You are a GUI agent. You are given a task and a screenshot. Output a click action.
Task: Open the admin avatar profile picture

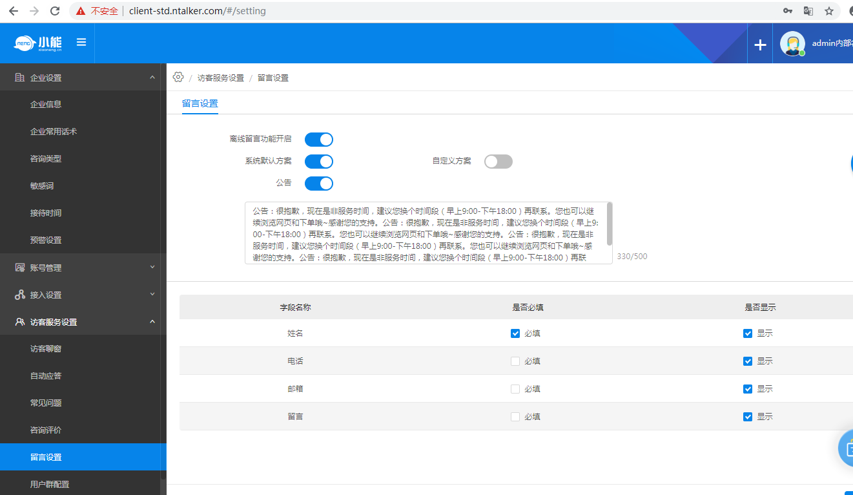pyautogui.click(x=792, y=44)
